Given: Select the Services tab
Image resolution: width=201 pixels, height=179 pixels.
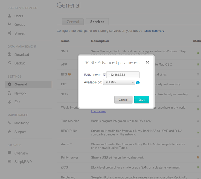Looking at the screenshot, I should (x=97, y=22).
